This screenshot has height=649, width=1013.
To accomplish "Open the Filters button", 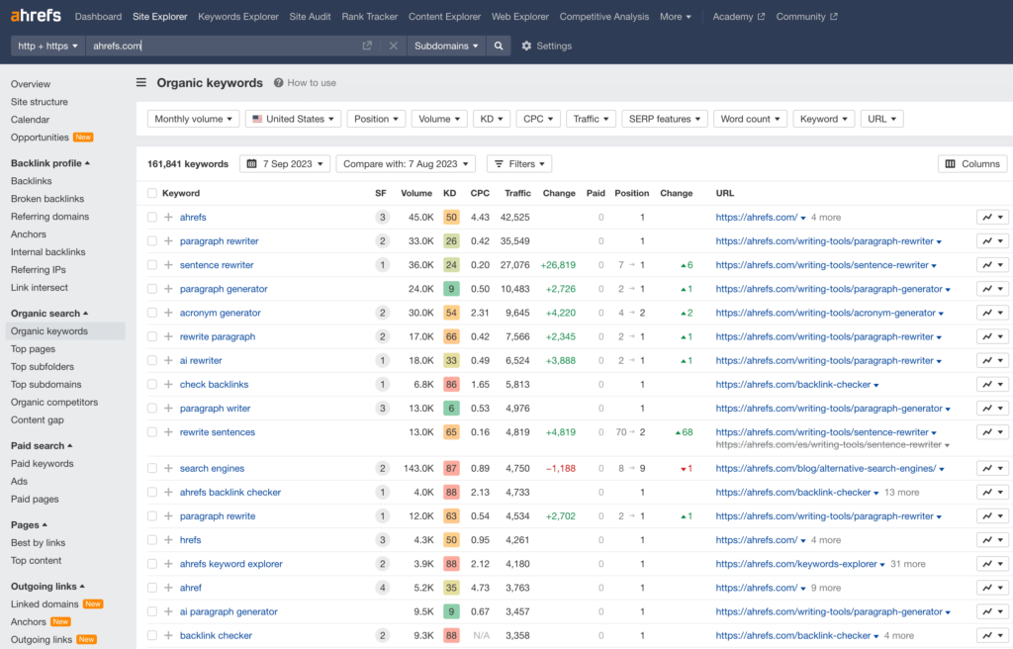I will (x=519, y=164).
